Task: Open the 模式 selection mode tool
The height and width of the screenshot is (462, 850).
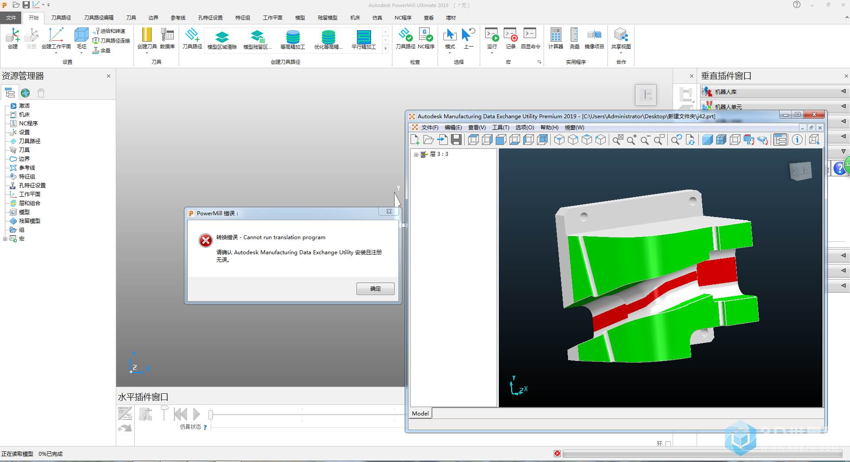Action: (450, 38)
